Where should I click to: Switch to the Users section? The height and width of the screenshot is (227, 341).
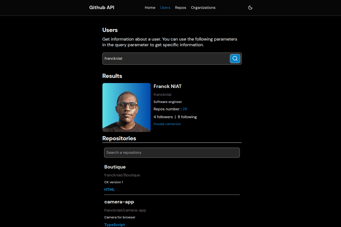(165, 8)
